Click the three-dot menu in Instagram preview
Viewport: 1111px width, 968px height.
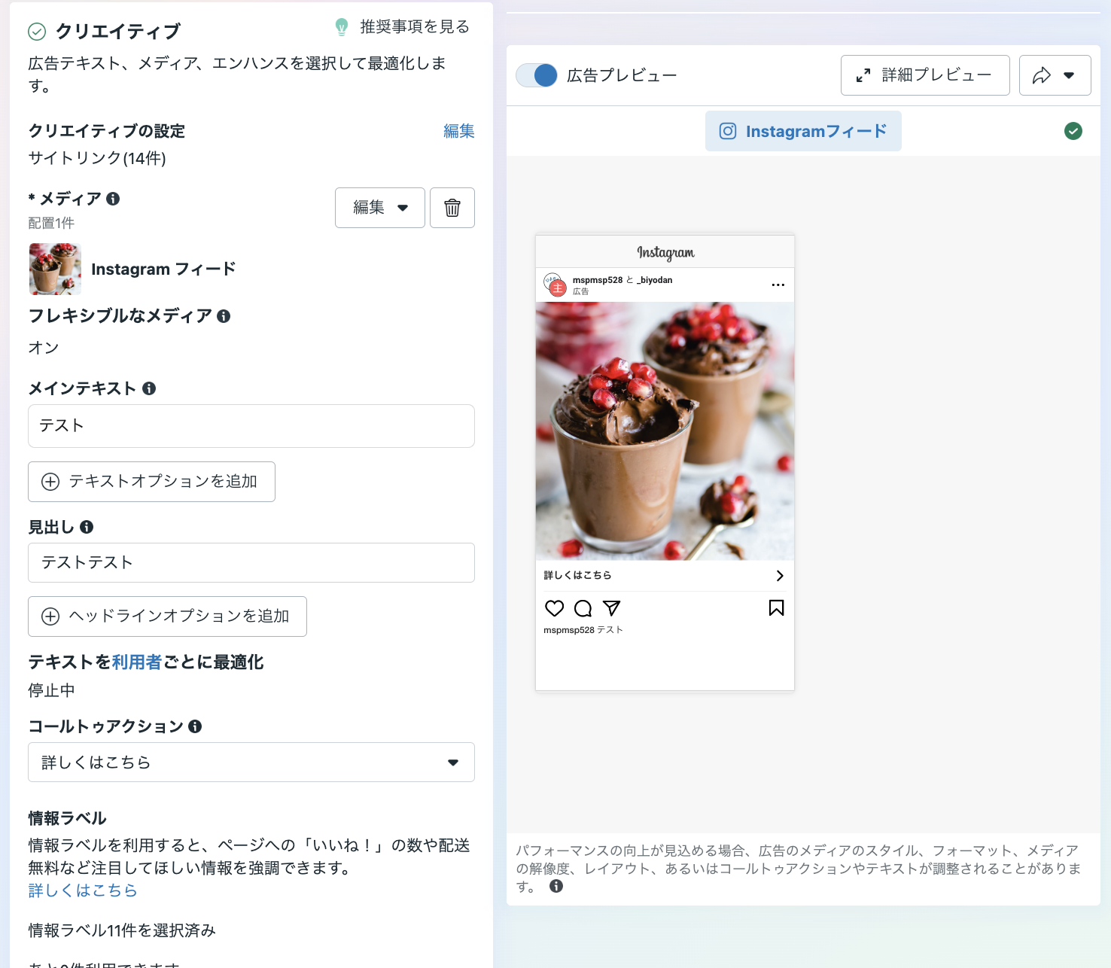tap(778, 285)
